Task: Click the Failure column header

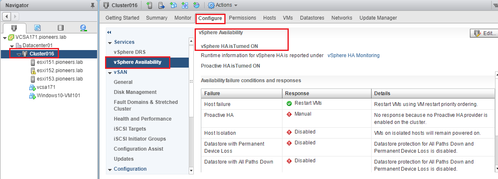Action: (x=242, y=93)
